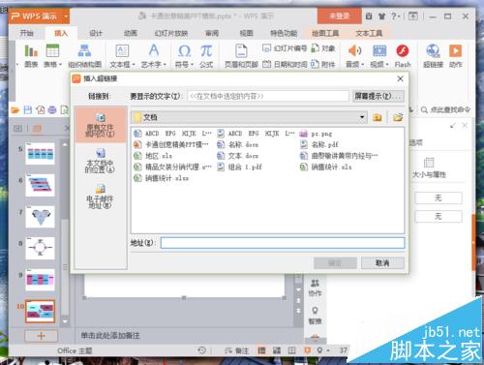Select the 动作 action icon
The width and height of the screenshot is (484, 365).
tap(455, 50)
